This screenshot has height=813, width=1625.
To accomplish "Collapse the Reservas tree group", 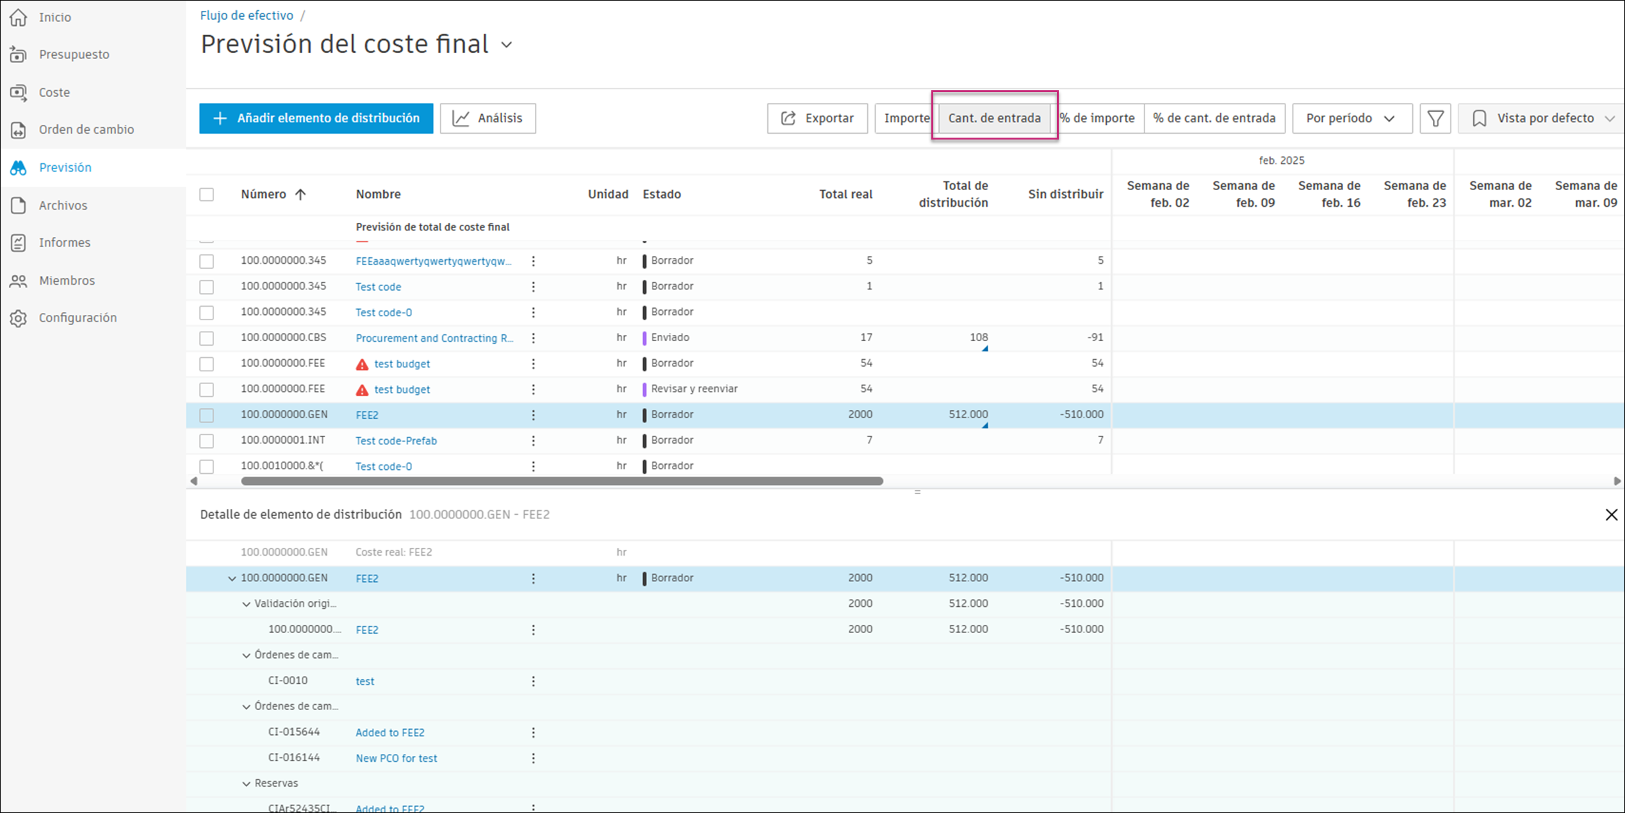I will tap(246, 784).
